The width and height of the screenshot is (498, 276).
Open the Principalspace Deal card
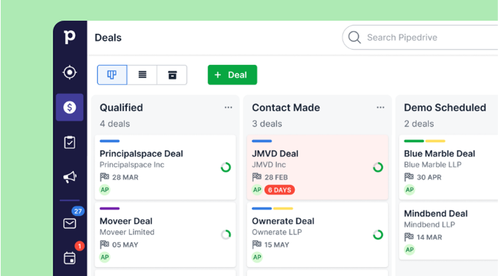(x=165, y=167)
